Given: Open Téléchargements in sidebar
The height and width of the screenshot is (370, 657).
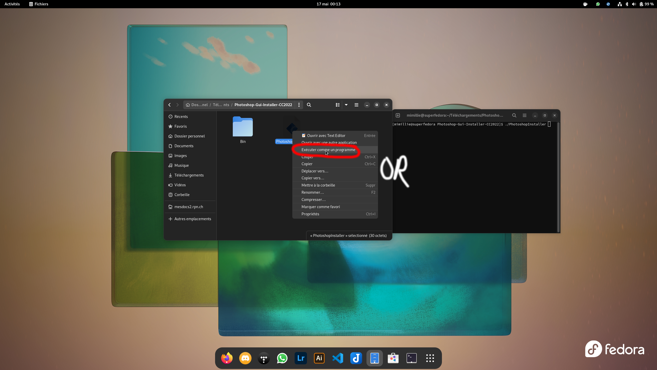Looking at the screenshot, I should coord(190,175).
